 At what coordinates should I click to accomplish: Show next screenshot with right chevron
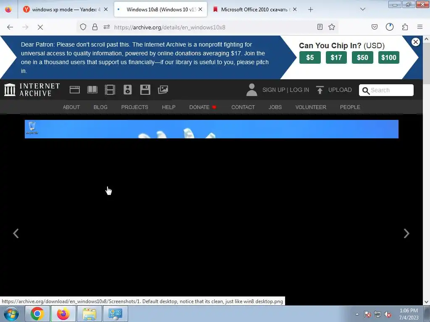[x=406, y=234]
